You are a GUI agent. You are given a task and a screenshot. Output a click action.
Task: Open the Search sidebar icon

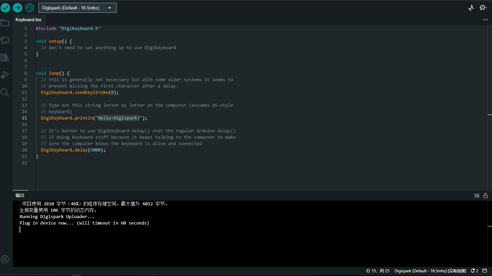pyautogui.click(x=5, y=92)
